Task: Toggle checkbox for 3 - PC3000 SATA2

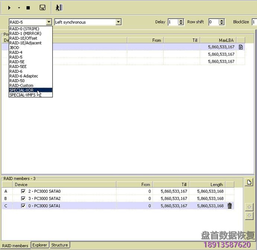Action: point(23,198)
